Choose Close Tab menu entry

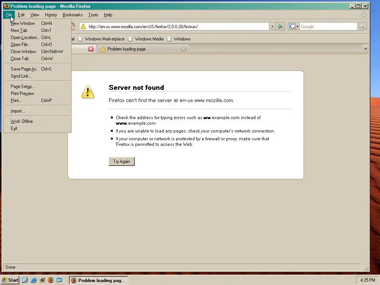tap(37, 58)
